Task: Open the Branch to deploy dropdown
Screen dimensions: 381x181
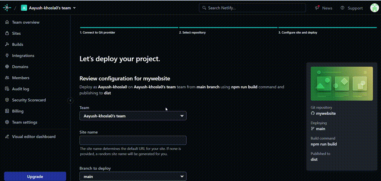Action: pos(133,177)
